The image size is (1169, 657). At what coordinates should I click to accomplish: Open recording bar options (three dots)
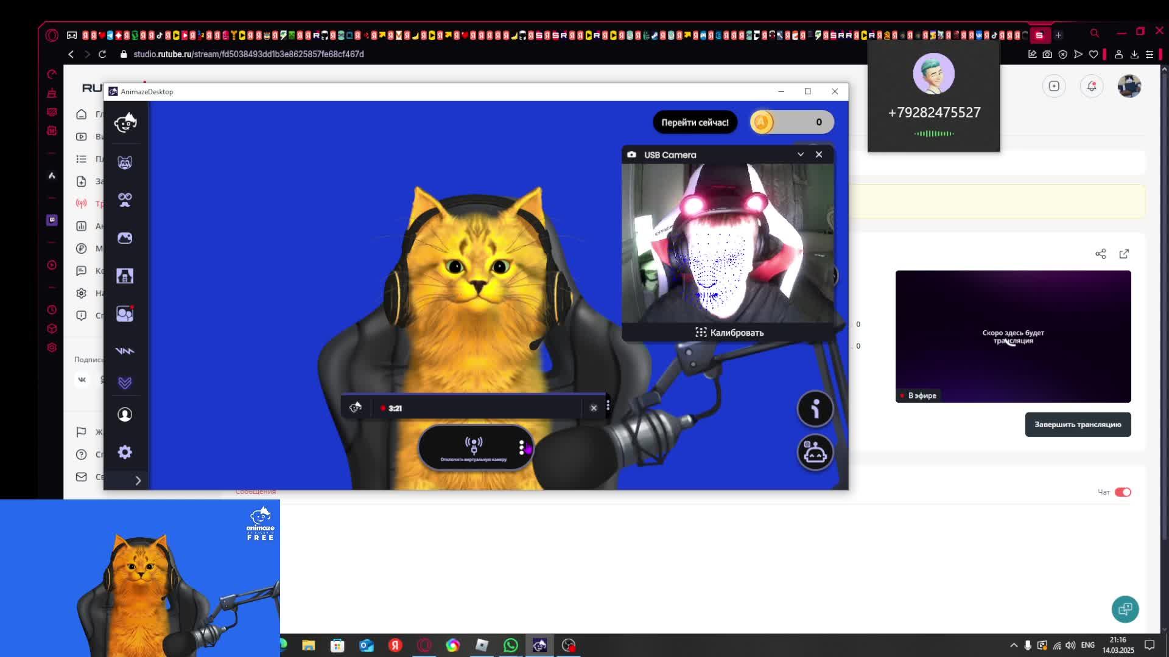click(608, 405)
